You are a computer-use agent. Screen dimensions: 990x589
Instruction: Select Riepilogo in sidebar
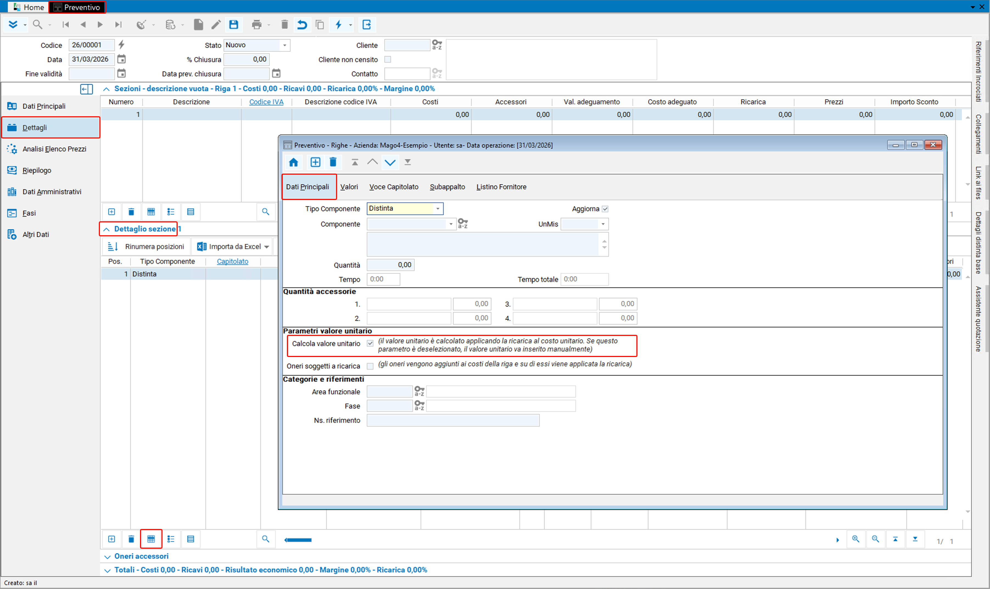pos(51,170)
